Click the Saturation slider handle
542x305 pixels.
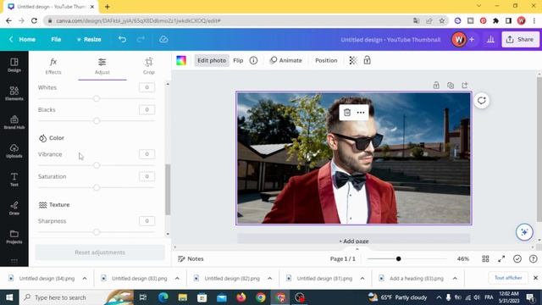(x=97, y=187)
